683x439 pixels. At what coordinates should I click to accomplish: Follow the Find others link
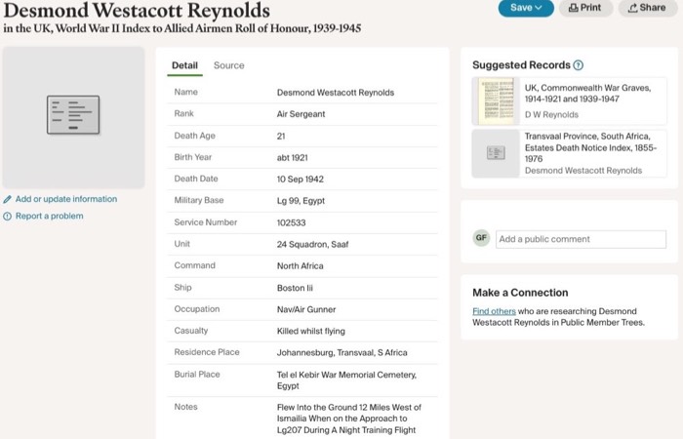point(494,311)
